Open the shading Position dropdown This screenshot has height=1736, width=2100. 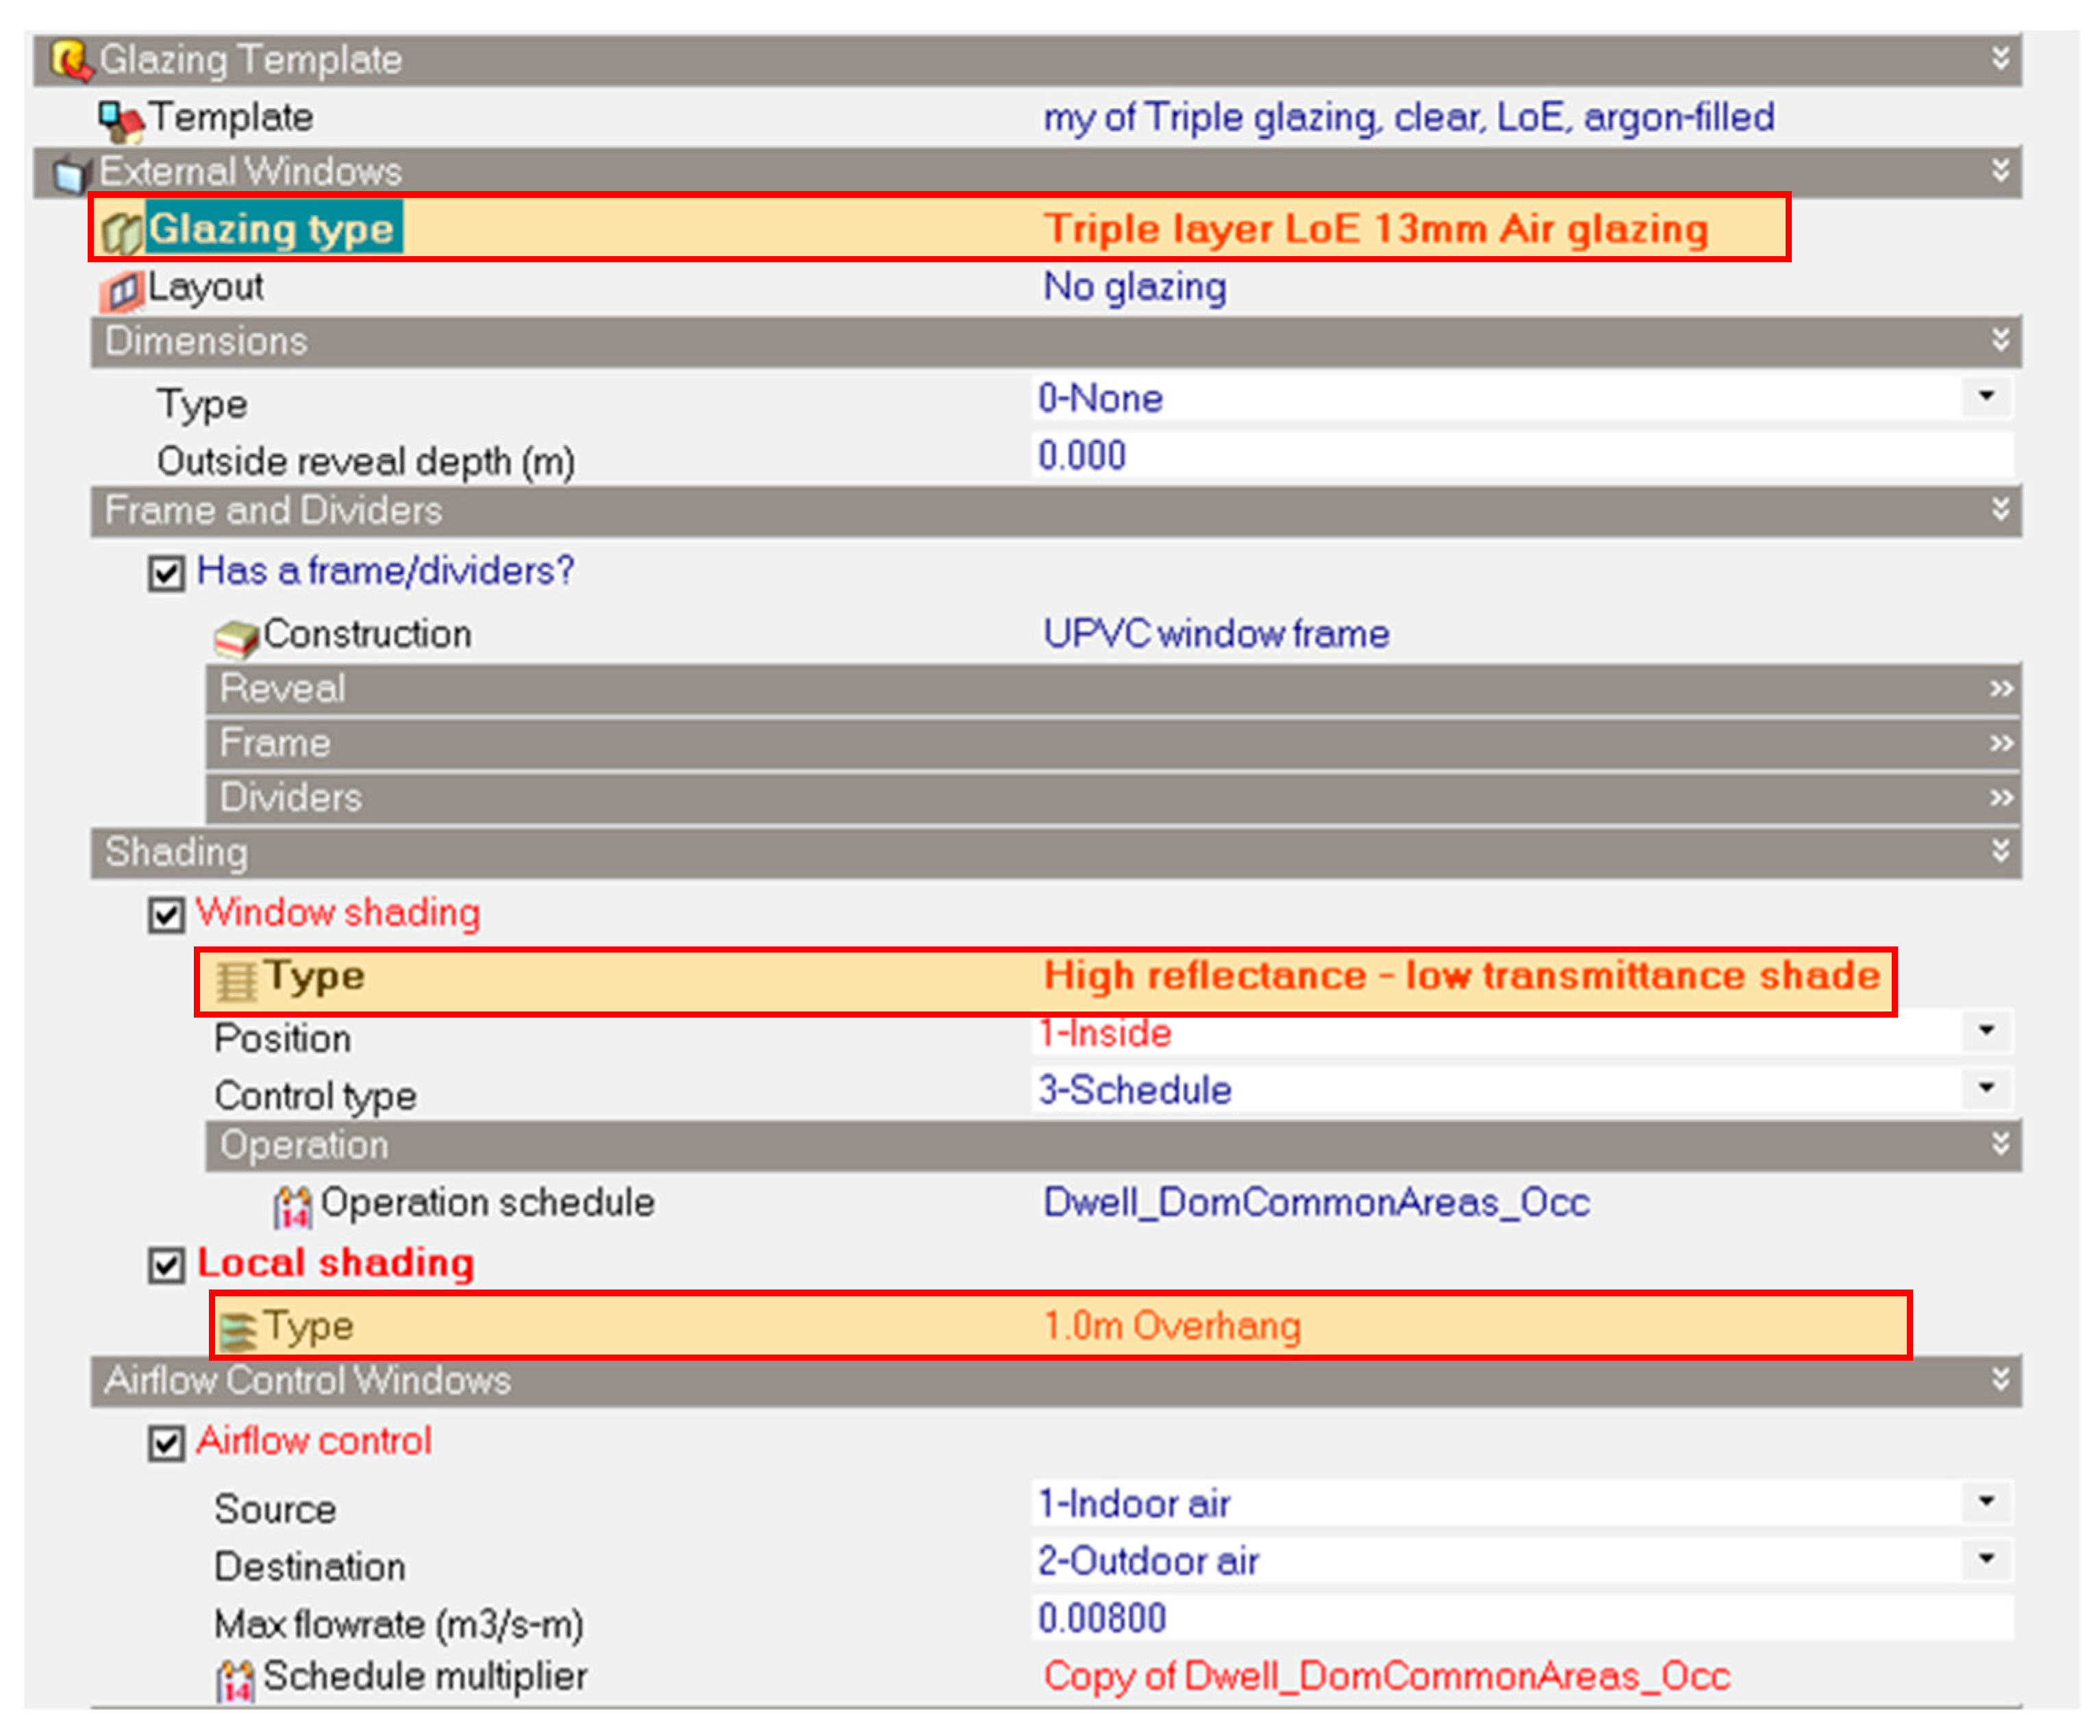[x=1986, y=1030]
